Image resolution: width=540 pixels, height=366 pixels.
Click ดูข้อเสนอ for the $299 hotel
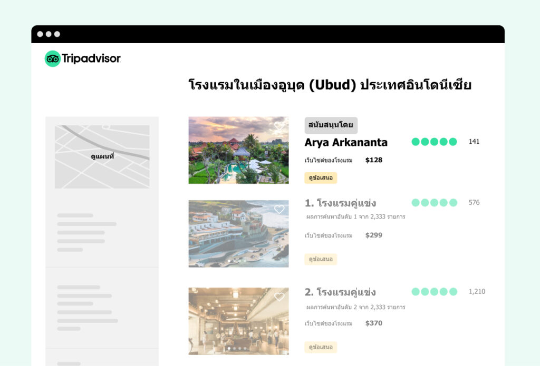click(321, 259)
